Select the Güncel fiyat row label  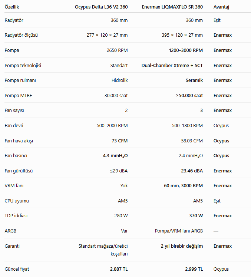(x=17, y=269)
